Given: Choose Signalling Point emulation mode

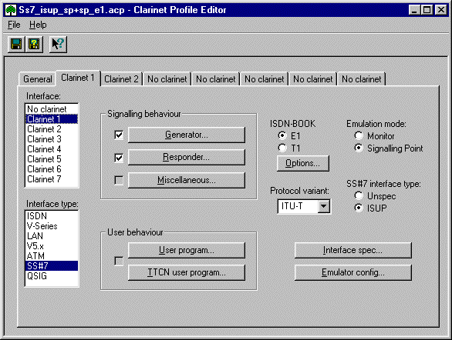Looking at the screenshot, I should tap(389, 148).
